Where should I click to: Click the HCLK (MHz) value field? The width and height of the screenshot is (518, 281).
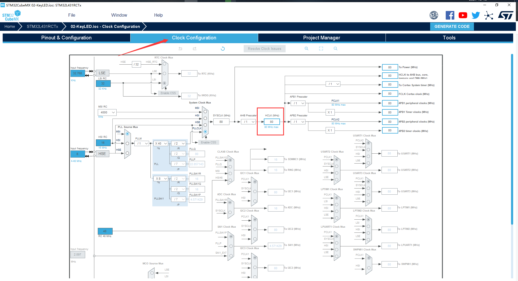(272, 122)
